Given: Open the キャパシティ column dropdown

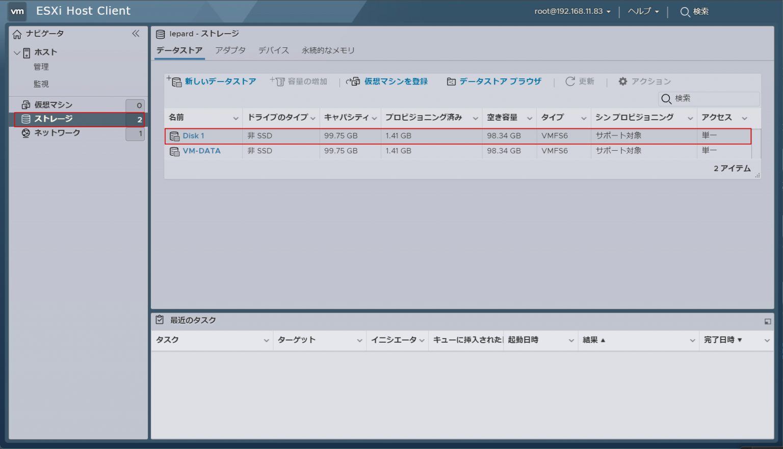Looking at the screenshot, I should tap(376, 118).
